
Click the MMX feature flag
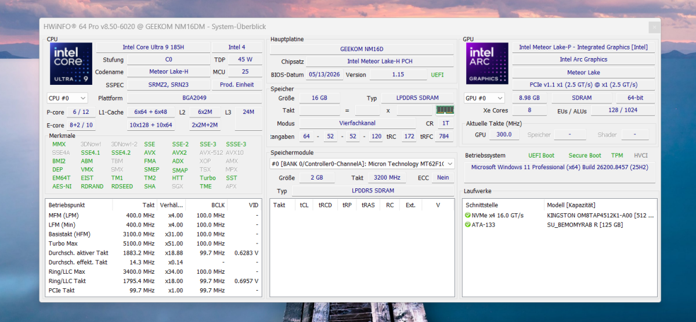(x=59, y=144)
